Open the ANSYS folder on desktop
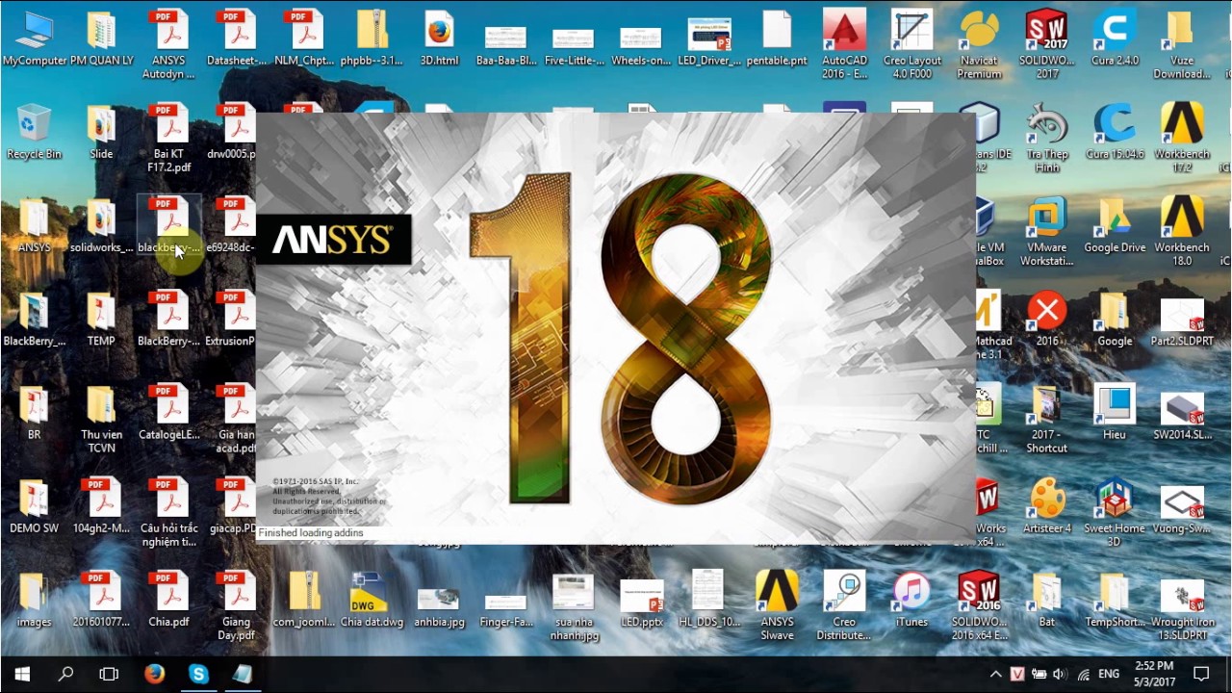This screenshot has width=1232, height=693. [x=34, y=225]
